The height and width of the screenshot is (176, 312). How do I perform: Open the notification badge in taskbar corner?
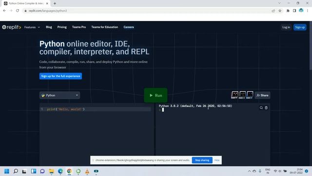tap(307, 171)
